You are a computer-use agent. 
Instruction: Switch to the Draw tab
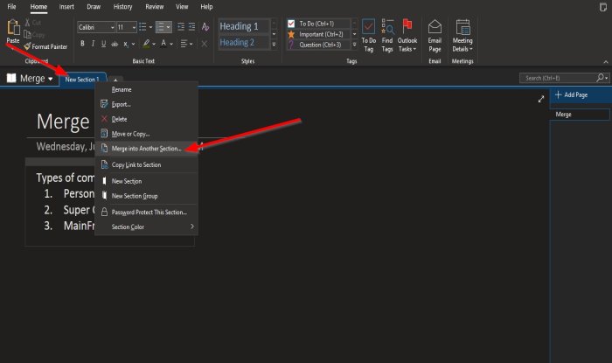[94, 7]
